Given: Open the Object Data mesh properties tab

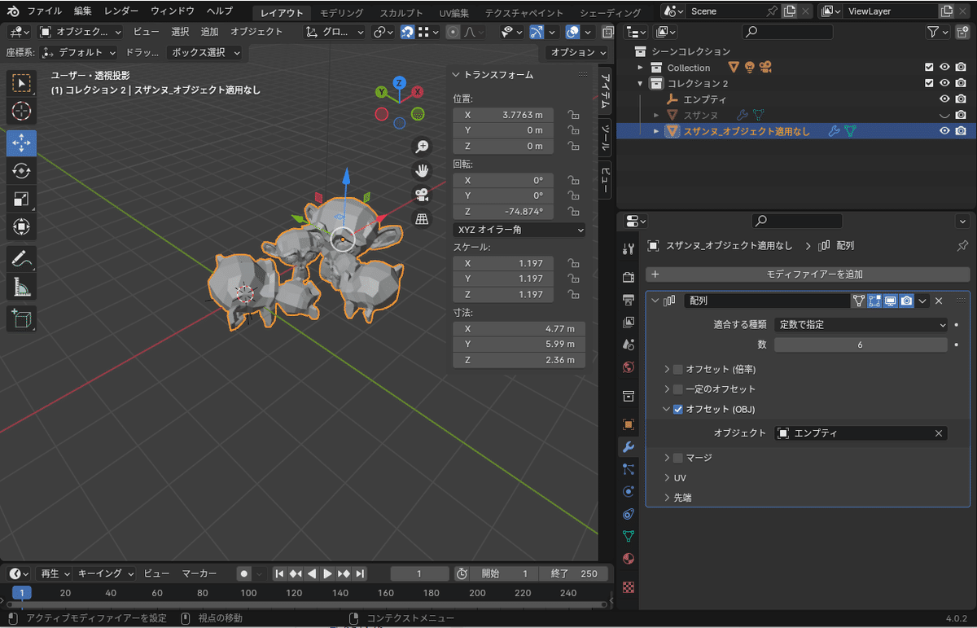Looking at the screenshot, I should (629, 536).
